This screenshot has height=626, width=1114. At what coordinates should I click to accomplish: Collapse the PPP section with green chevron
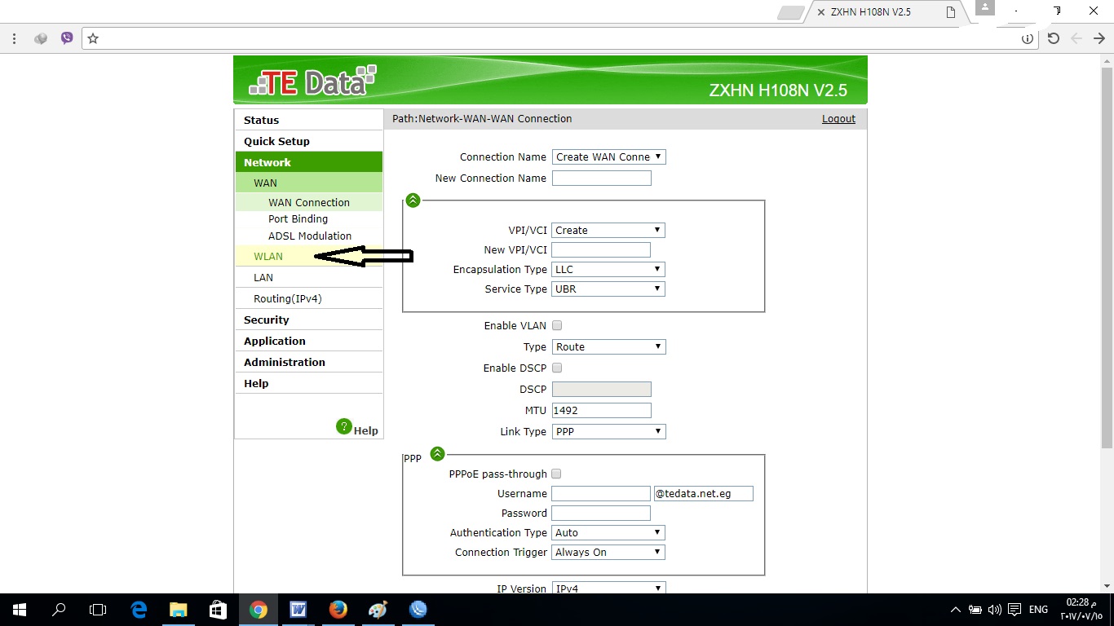437,454
